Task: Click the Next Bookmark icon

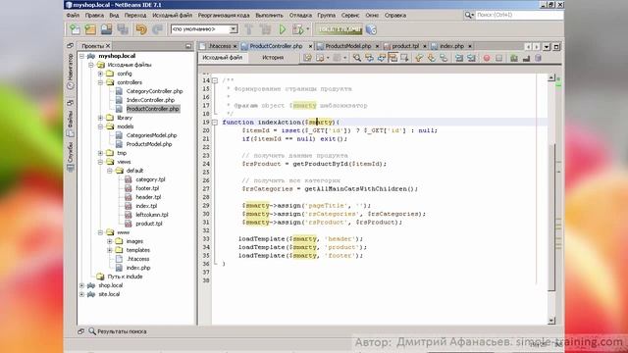Action: click(431, 58)
